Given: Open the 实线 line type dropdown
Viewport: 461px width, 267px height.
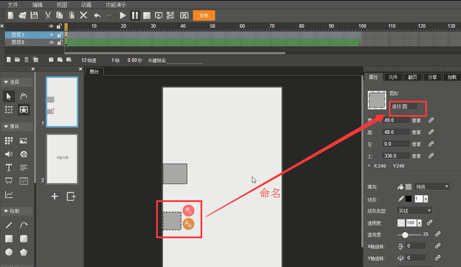Looking at the screenshot, I should pyautogui.click(x=414, y=211).
